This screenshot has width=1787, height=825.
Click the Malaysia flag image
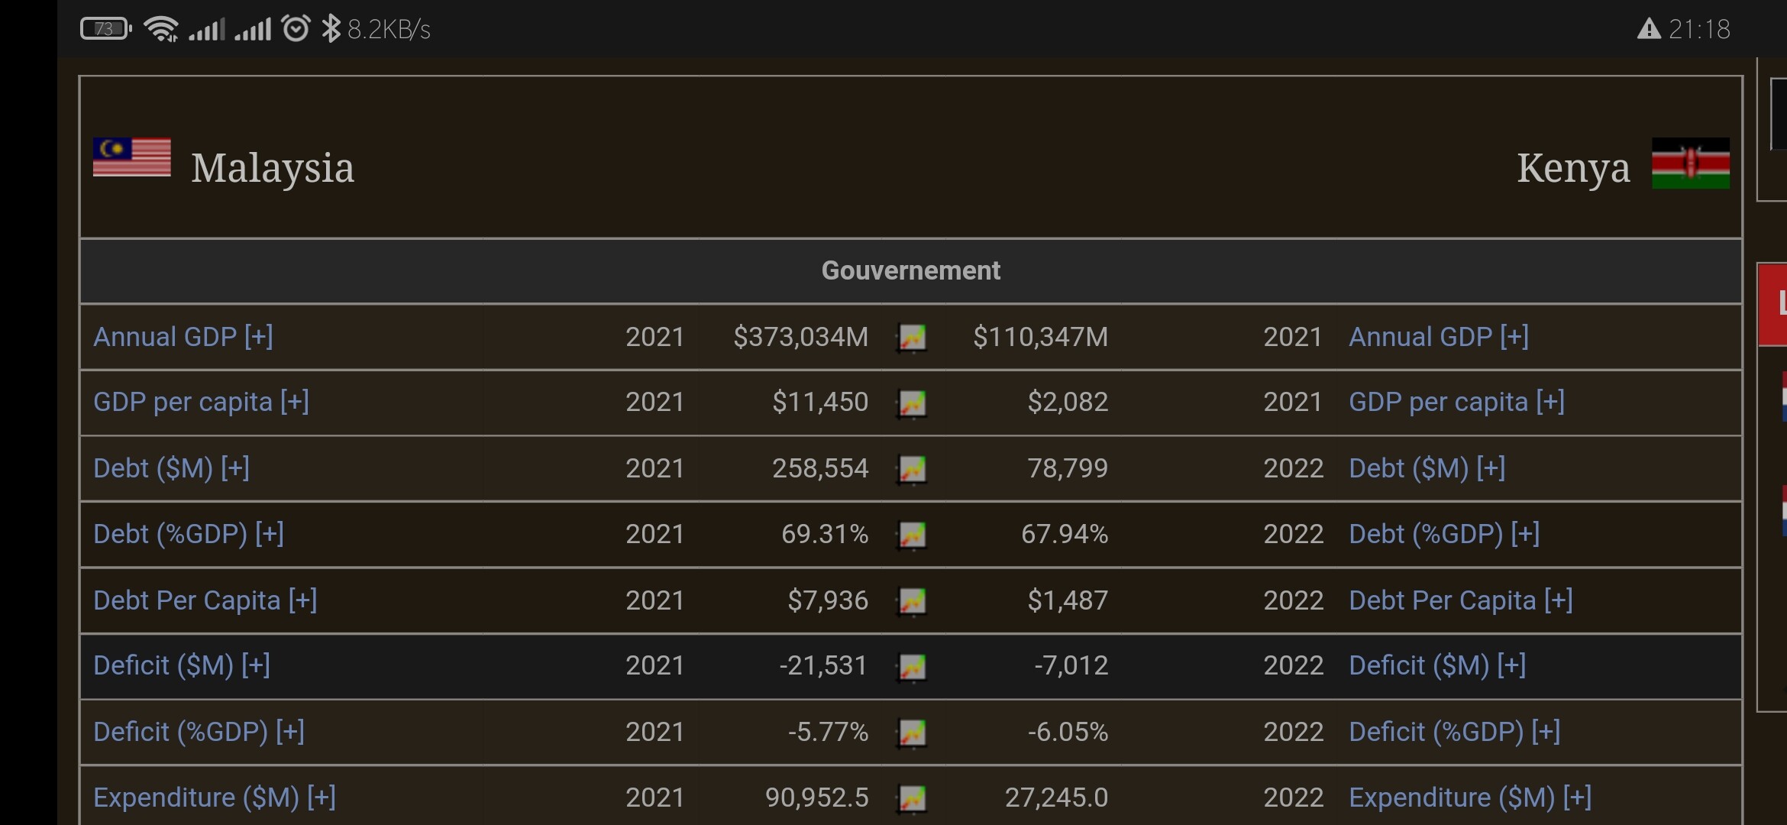coord(132,157)
